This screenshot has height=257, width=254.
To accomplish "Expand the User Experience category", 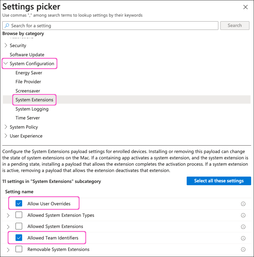I will click(6, 136).
